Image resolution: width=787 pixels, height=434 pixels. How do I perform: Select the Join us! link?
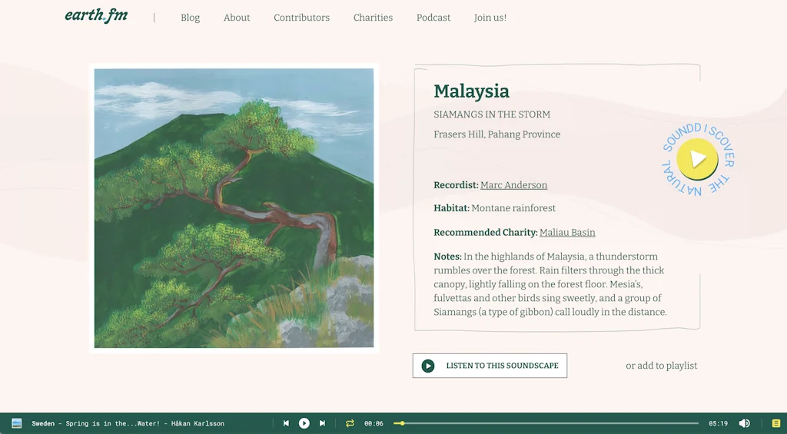pyautogui.click(x=490, y=18)
